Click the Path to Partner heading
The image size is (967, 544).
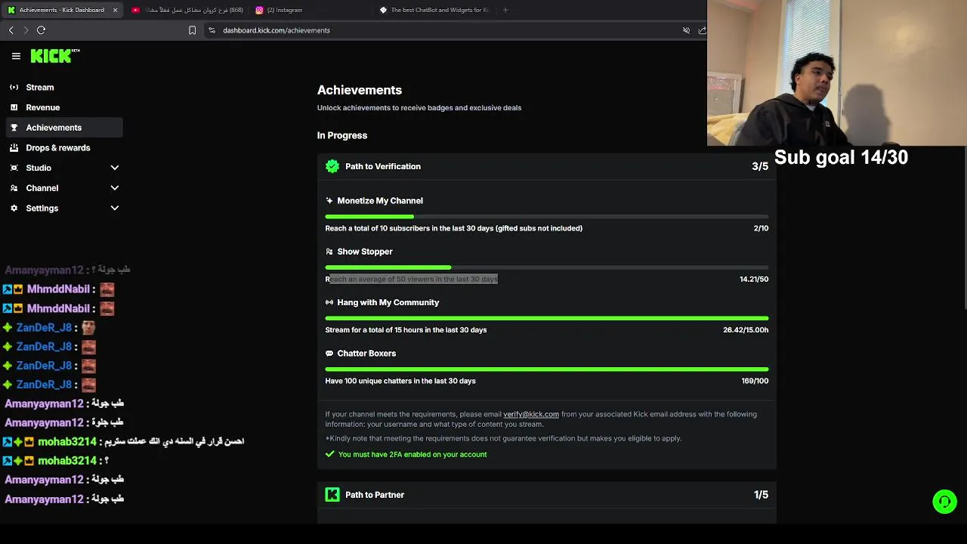[375, 495]
